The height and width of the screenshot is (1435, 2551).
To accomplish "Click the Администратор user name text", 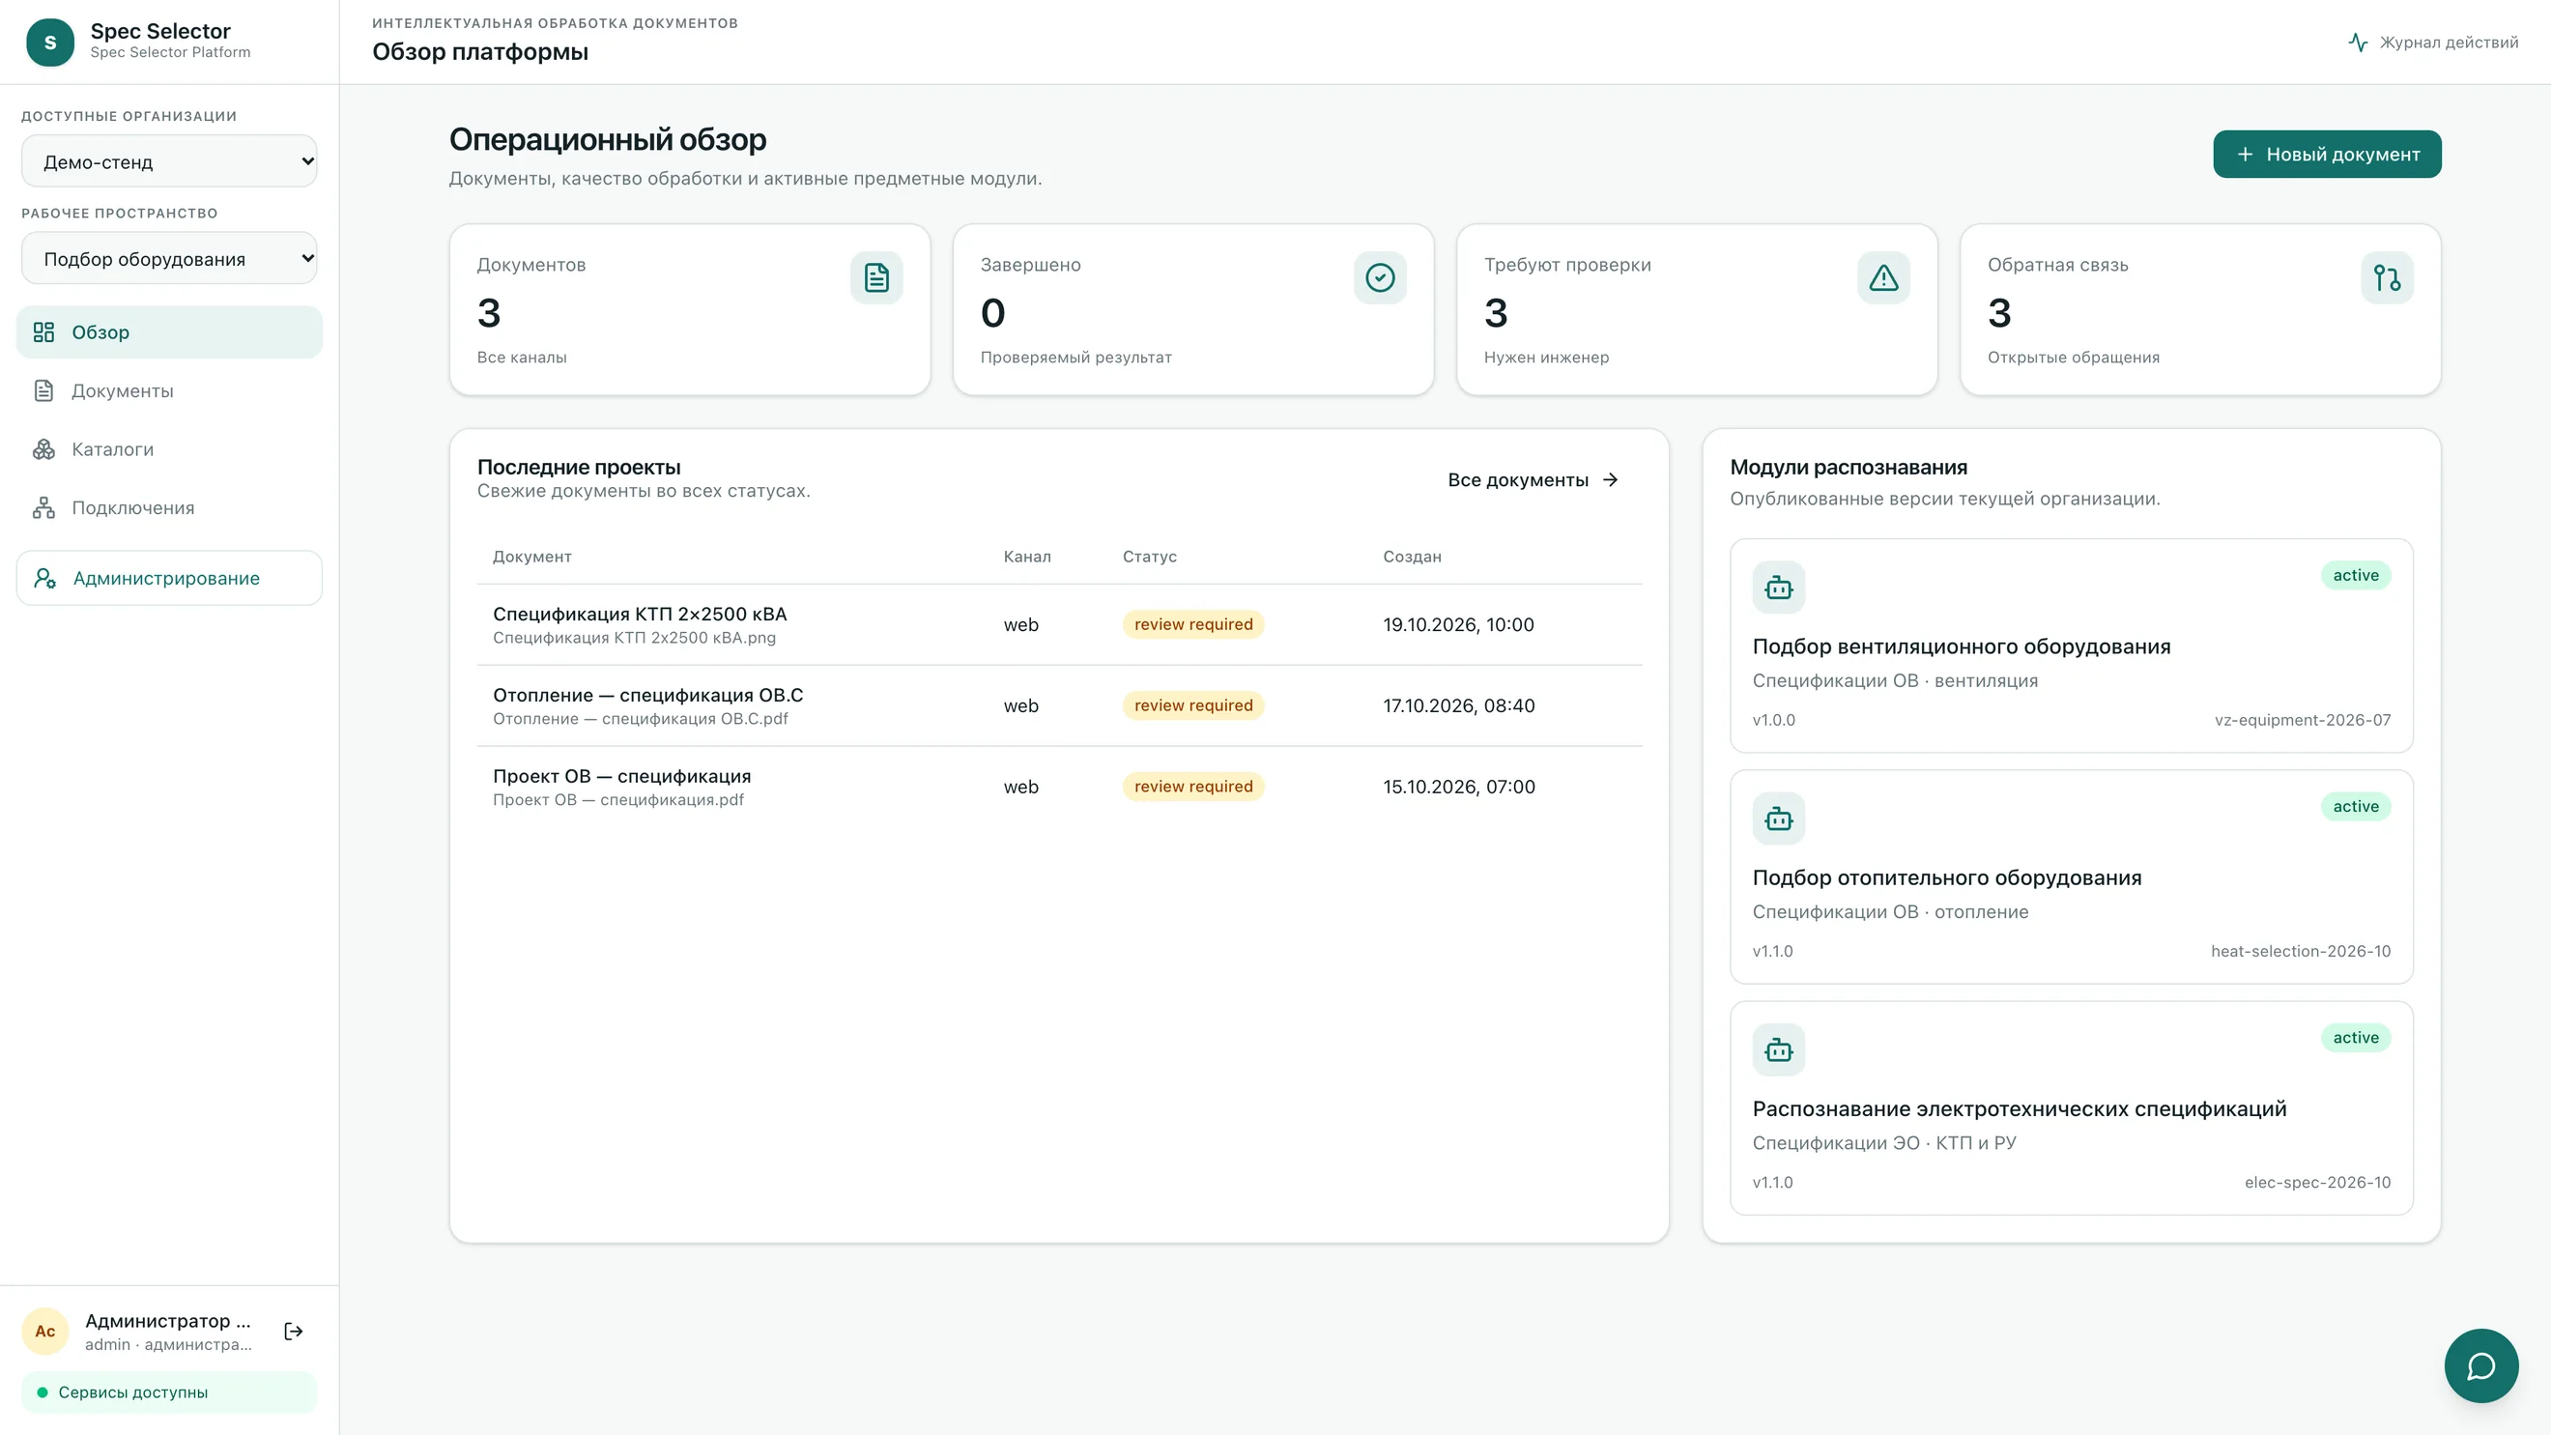I will pos(167,1321).
